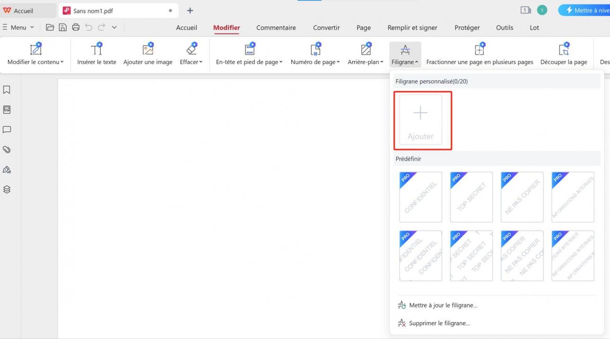Choose tiled TOP SECRET watermark preset

click(471, 256)
